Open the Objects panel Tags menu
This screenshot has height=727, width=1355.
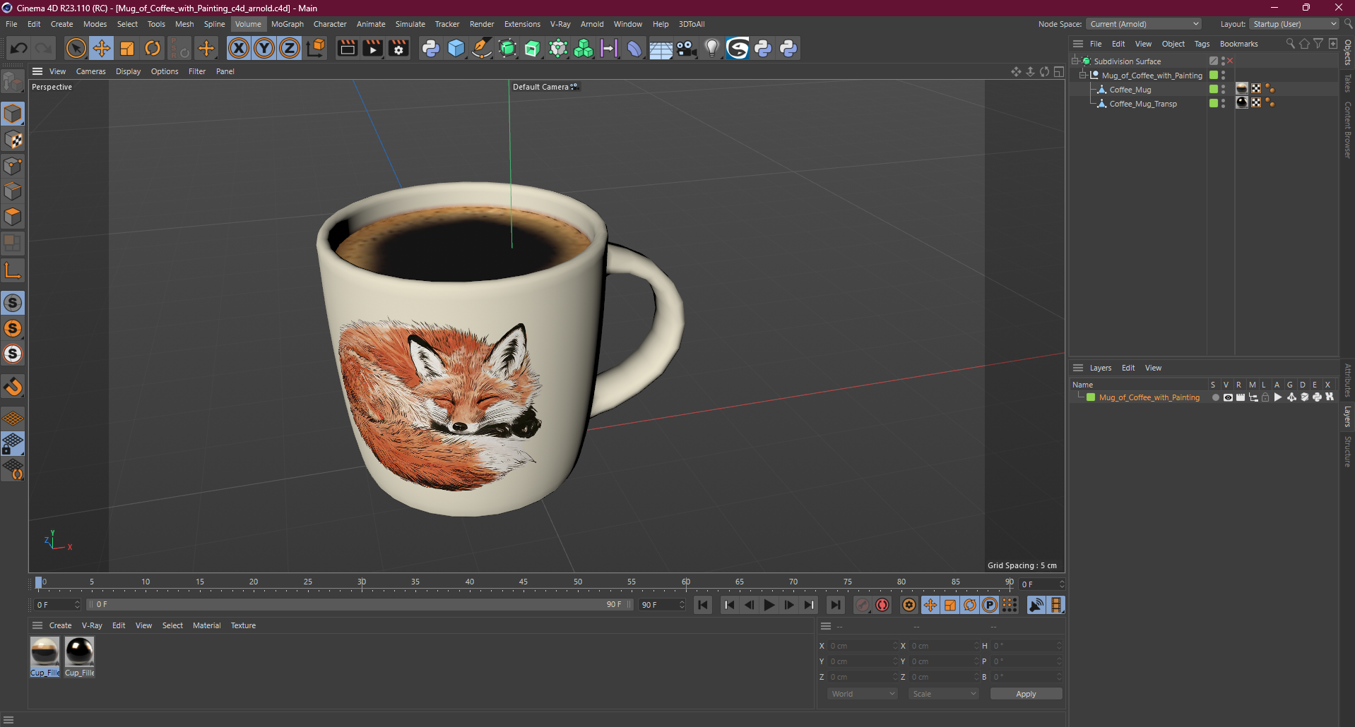click(x=1202, y=44)
